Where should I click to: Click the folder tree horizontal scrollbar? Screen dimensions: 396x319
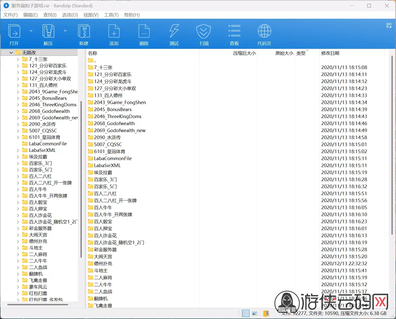click(x=38, y=304)
